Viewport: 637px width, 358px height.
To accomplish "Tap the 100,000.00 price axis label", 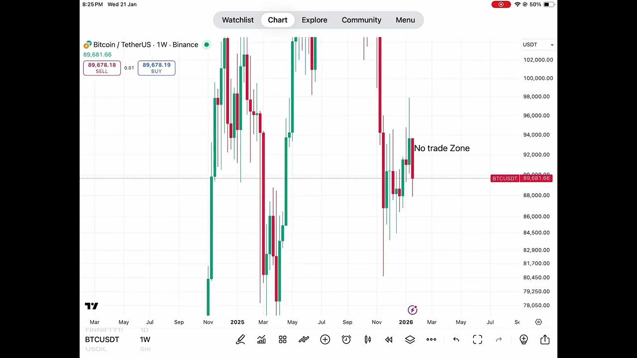I will [538, 78].
